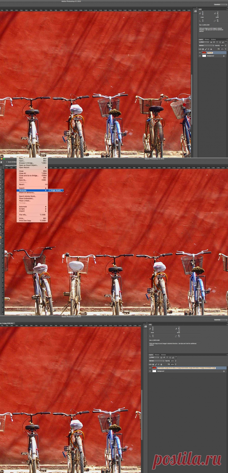This screenshot has height=473, width=228.
Task: Click padlock on Background layer below bikes.jpg layer
Action: pyautogui.click(x=224, y=56)
